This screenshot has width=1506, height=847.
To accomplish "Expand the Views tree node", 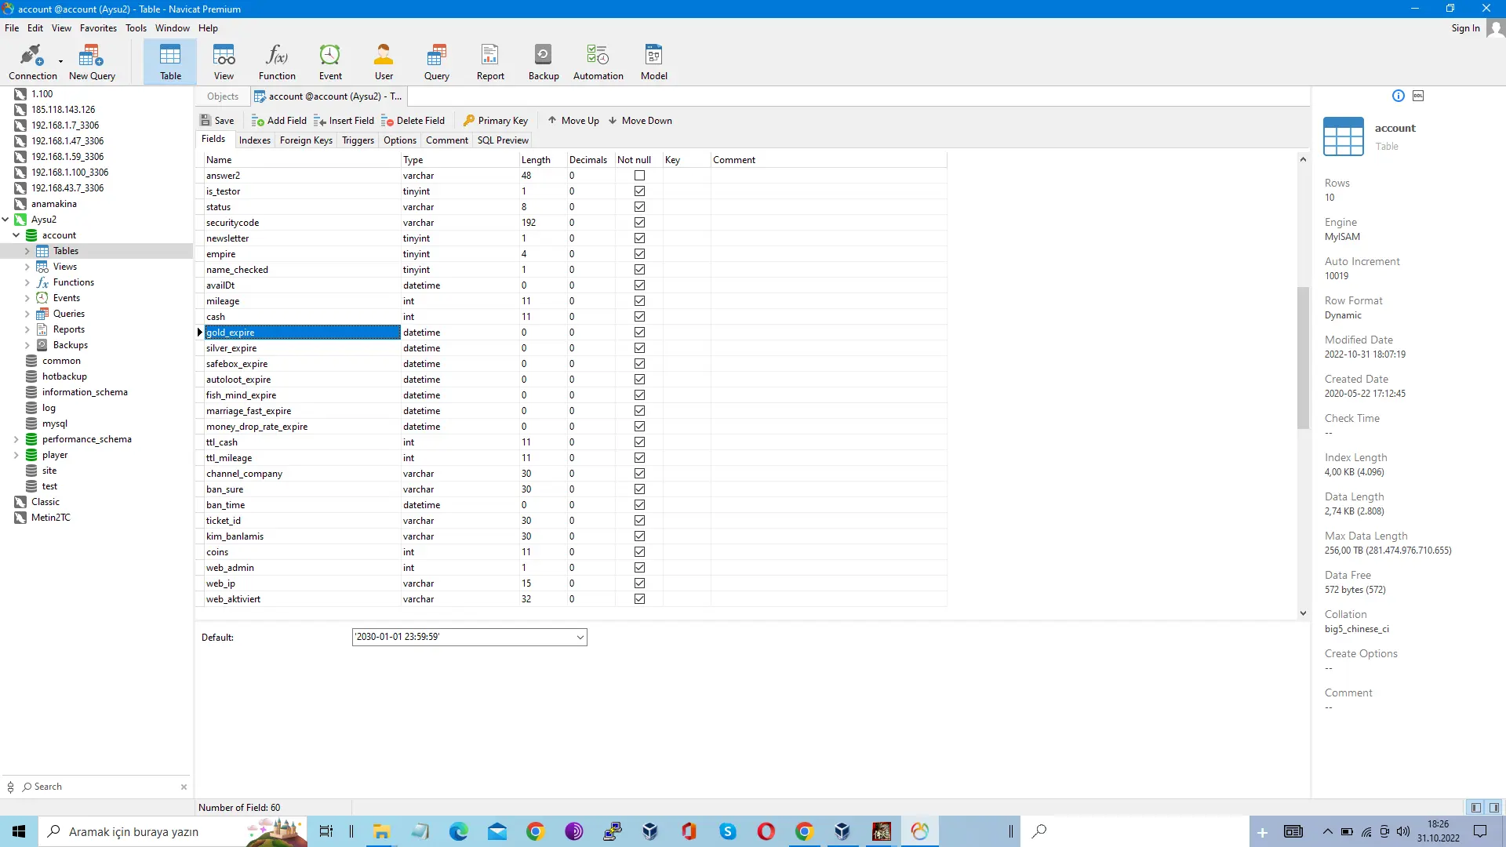I will (27, 267).
